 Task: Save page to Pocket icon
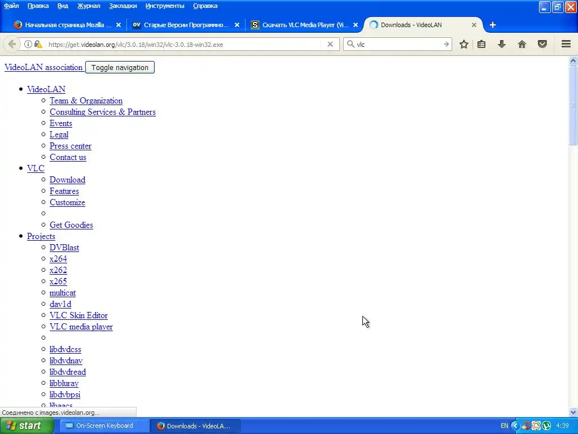(x=542, y=44)
